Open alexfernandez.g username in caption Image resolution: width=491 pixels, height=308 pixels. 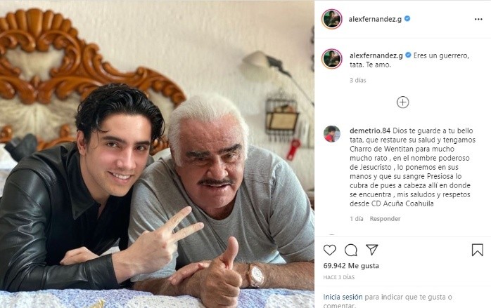(x=376, y=55)
